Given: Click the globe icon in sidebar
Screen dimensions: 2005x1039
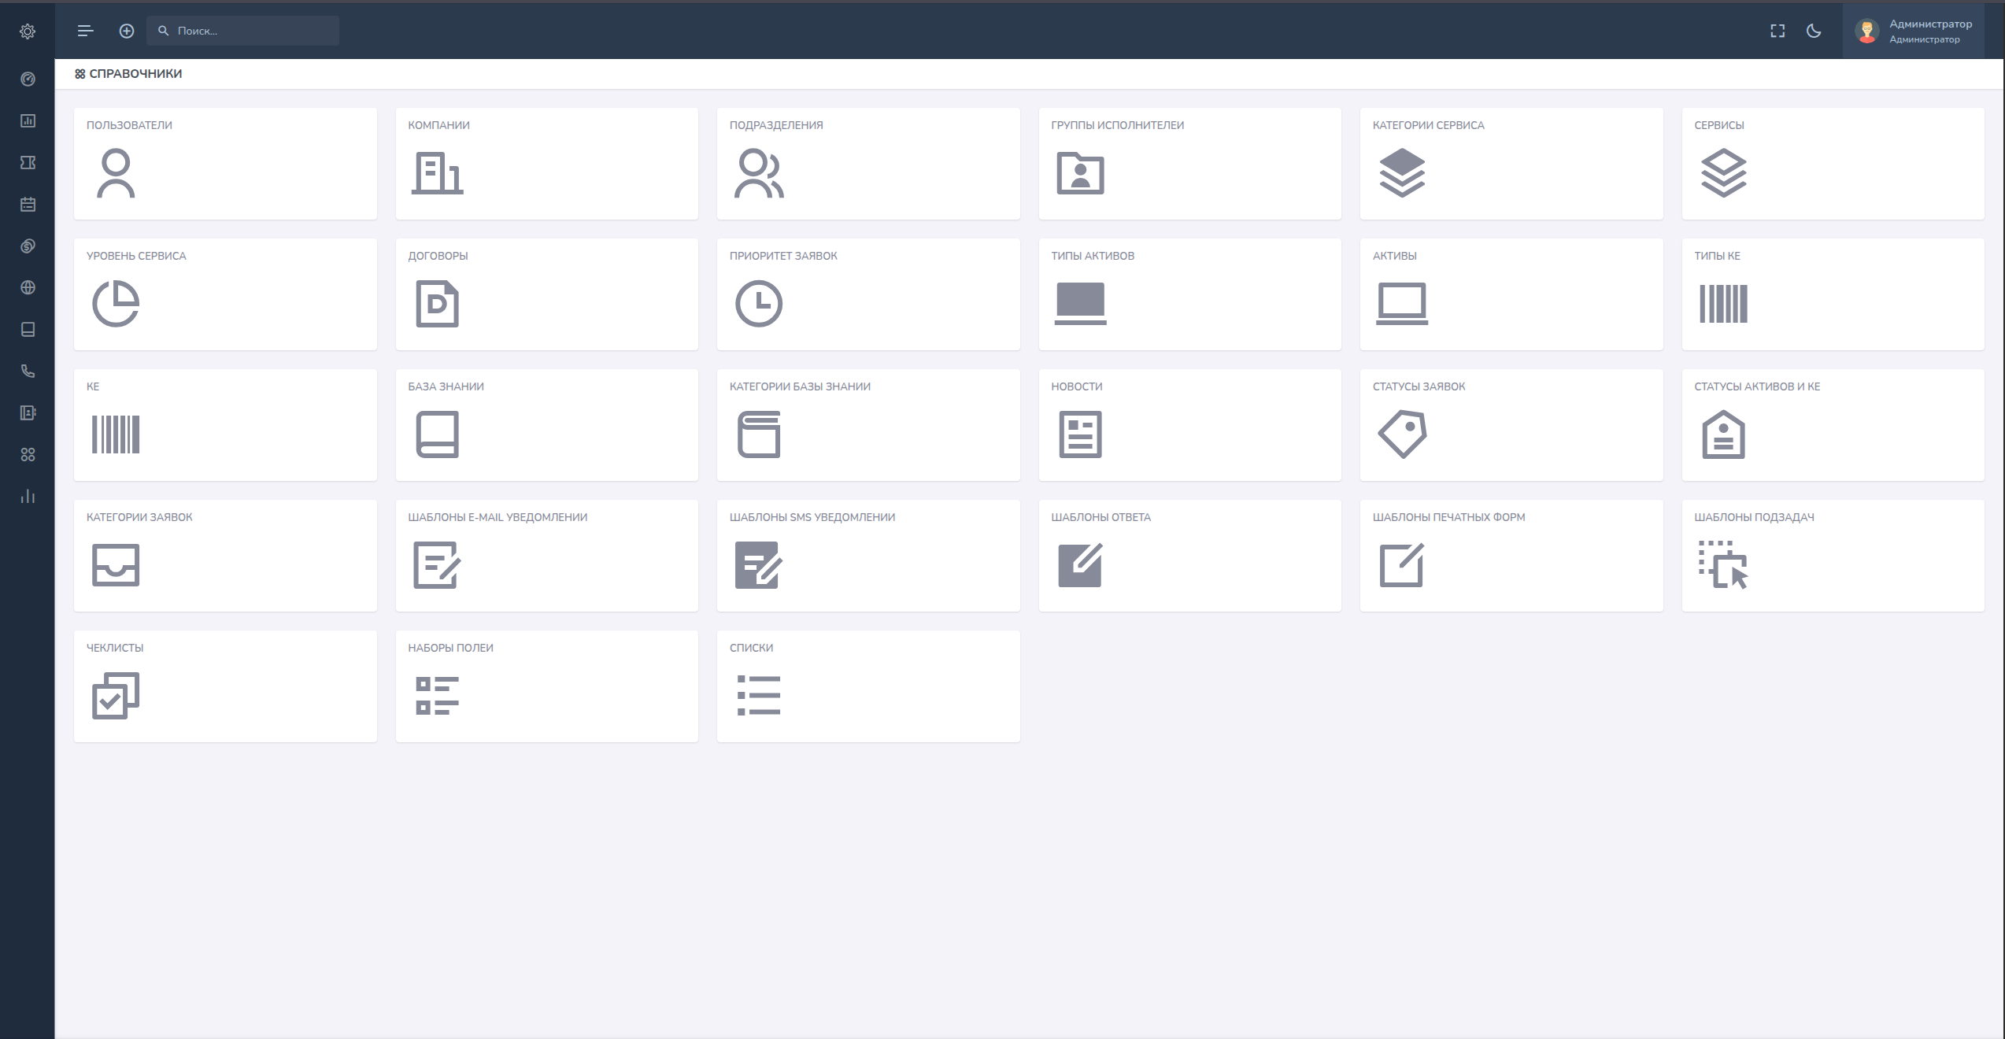Looking at the screenshot, I should [x=28, y=287].
